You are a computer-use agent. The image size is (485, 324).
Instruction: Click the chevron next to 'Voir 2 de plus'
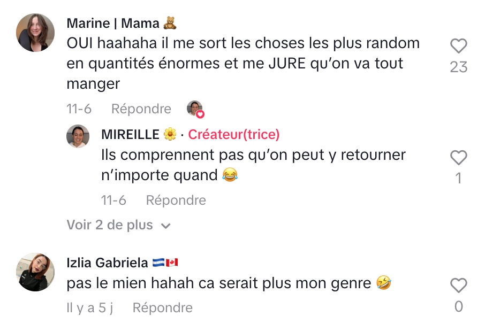point(166,226)
